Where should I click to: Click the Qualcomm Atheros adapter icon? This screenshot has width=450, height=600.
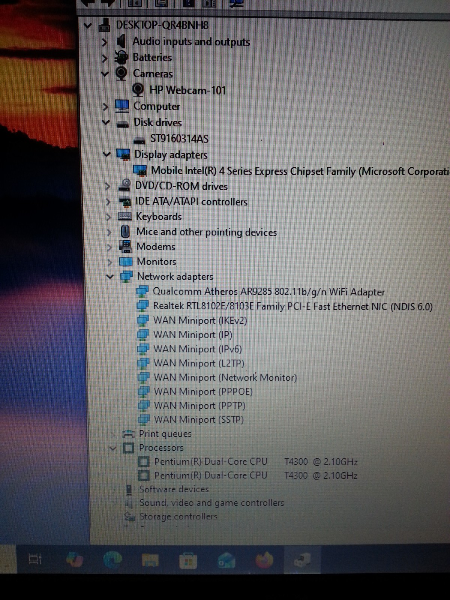pos(142,291)
